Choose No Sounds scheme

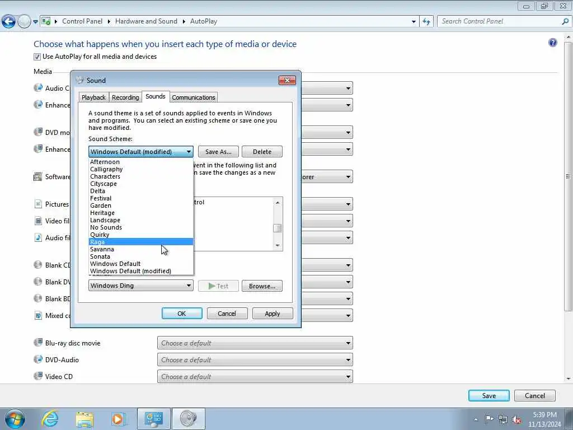point(141,227)
